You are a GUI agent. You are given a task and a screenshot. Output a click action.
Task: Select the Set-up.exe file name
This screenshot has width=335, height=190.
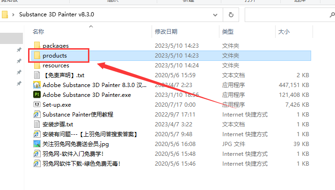click(x=57, y=105)
